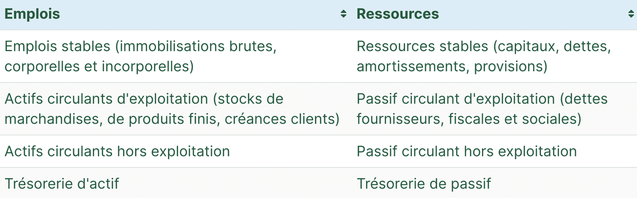Select the Ressources column header
Image resolution: width=637 pixels, height=198 pixels.
tap(398, 14)
